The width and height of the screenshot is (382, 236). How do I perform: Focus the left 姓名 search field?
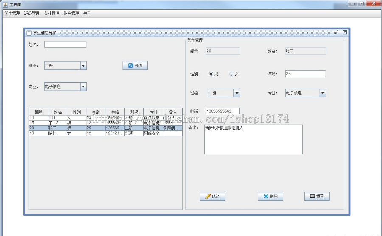[65, 44]
